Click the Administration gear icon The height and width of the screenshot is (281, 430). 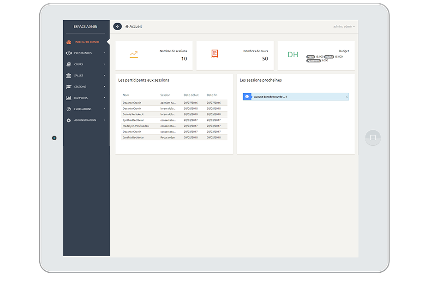68,120
